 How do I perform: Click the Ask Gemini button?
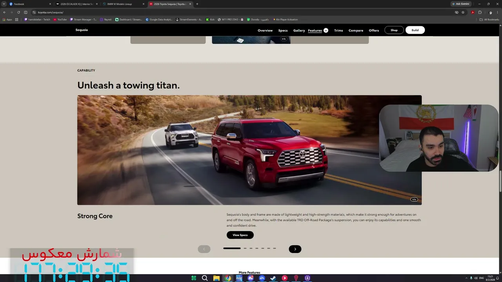(460, 4)
